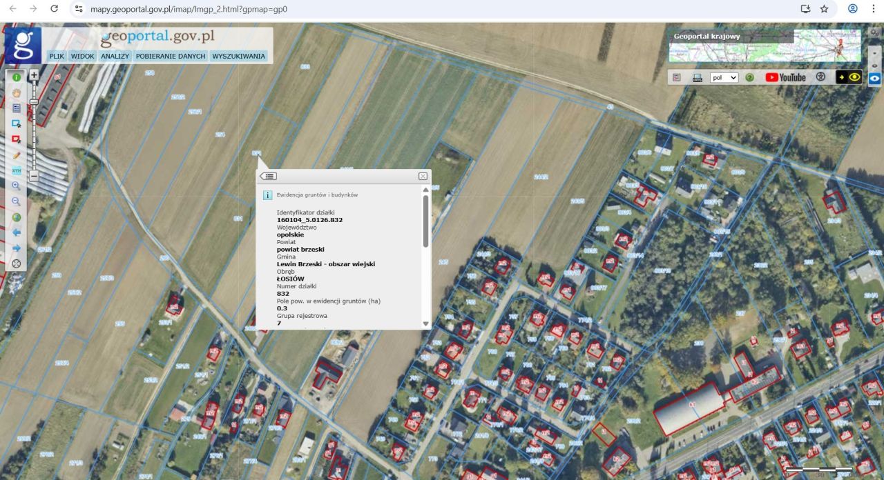Click the Geoportal krajowy overview map
884x480 pixels.
[x=765, y=46]
